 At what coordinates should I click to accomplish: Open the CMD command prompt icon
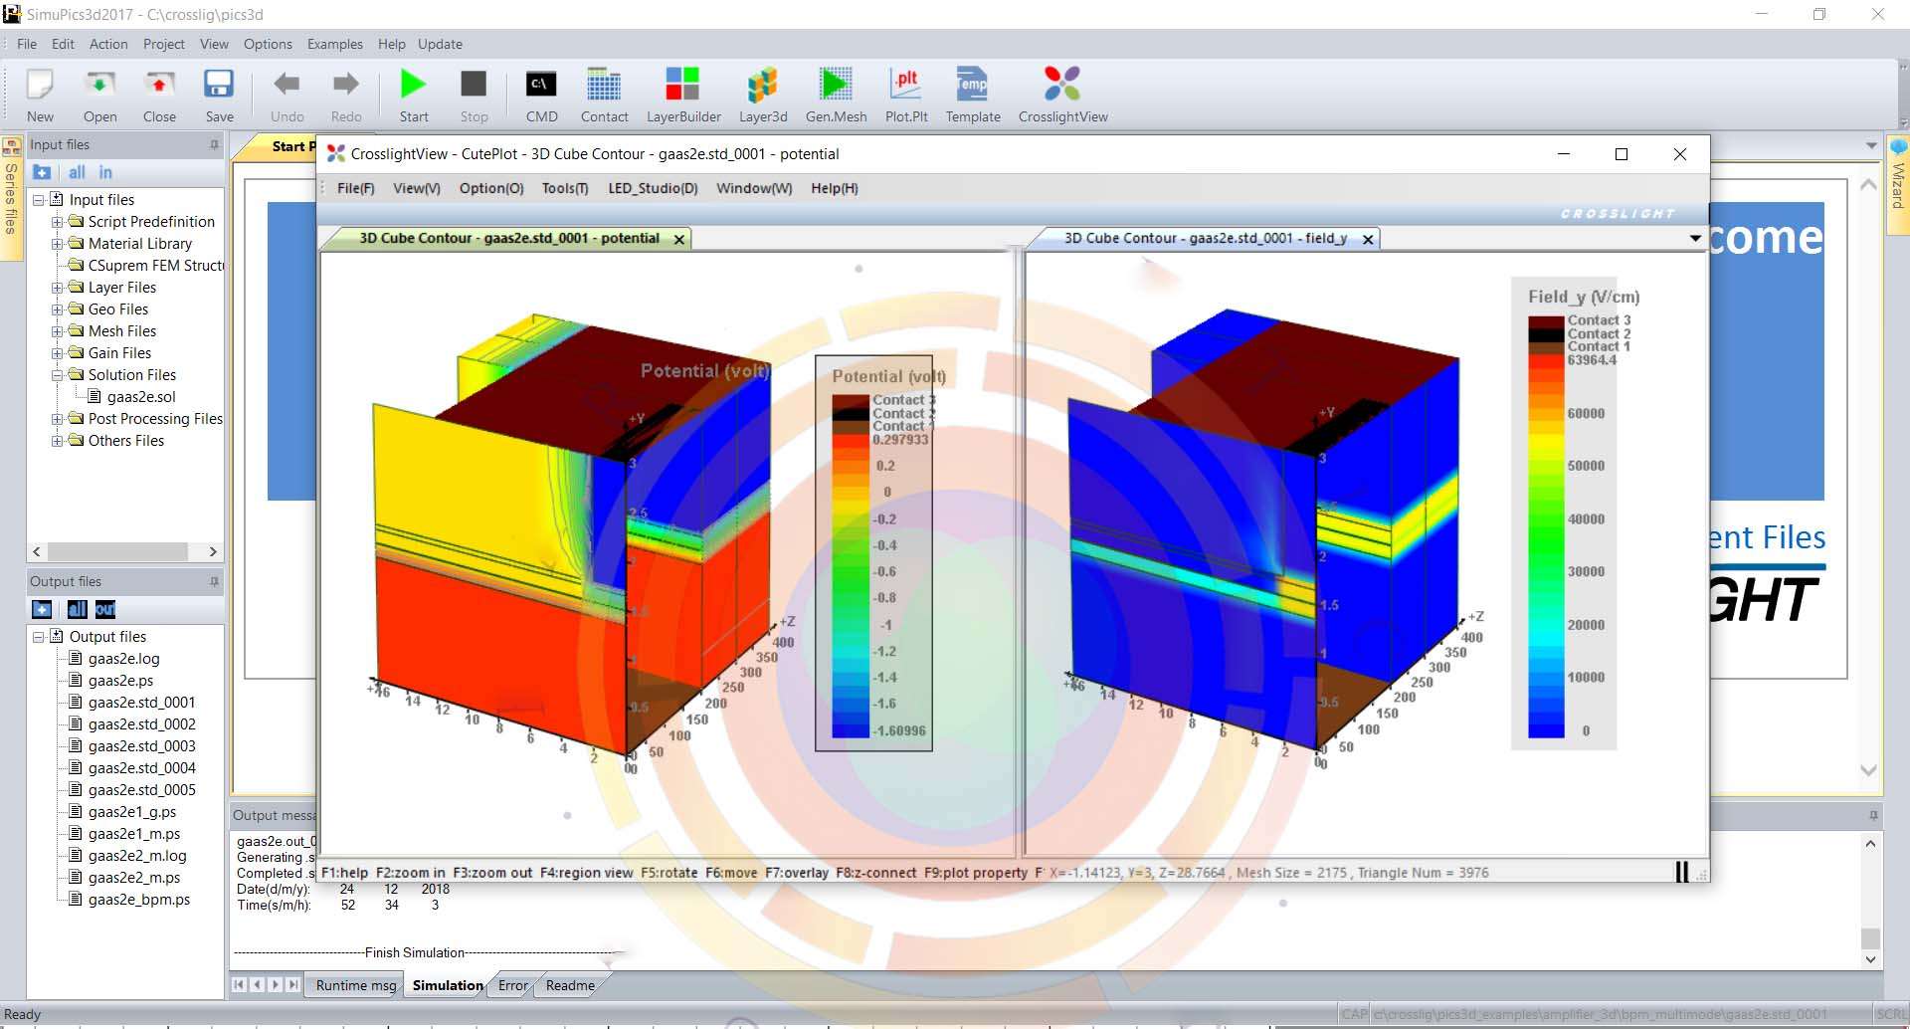541,86
